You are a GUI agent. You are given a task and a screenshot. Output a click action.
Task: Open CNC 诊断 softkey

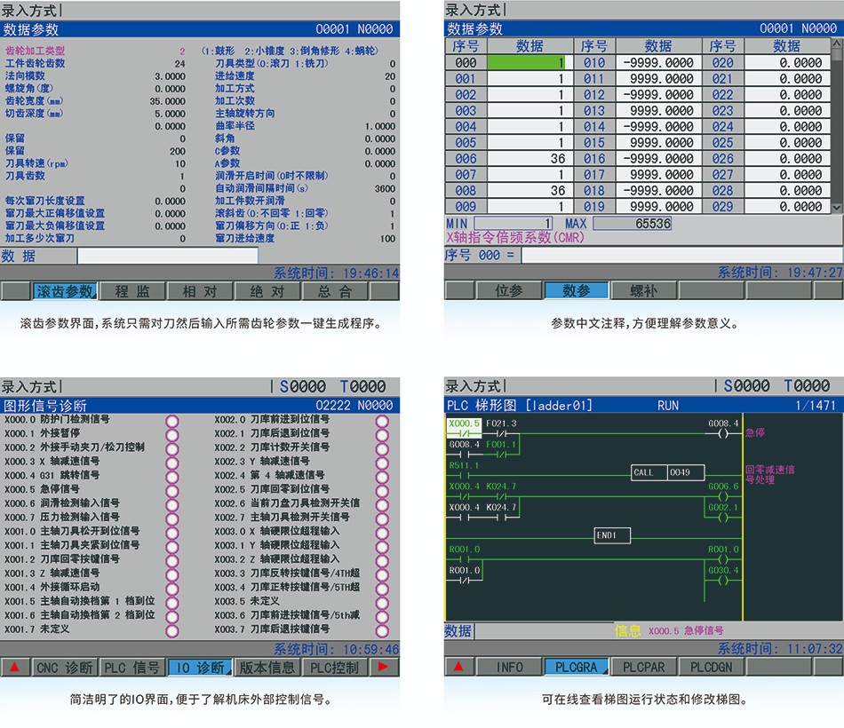65,668
